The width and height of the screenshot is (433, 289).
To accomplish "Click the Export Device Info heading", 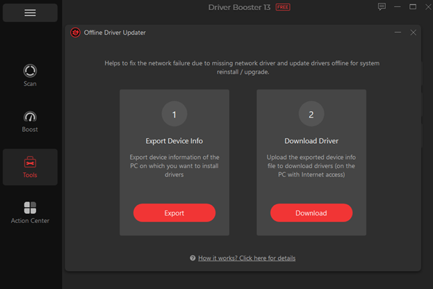I will coord(174,141).
